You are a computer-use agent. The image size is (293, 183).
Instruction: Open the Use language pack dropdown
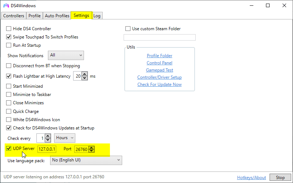point(86,160)
